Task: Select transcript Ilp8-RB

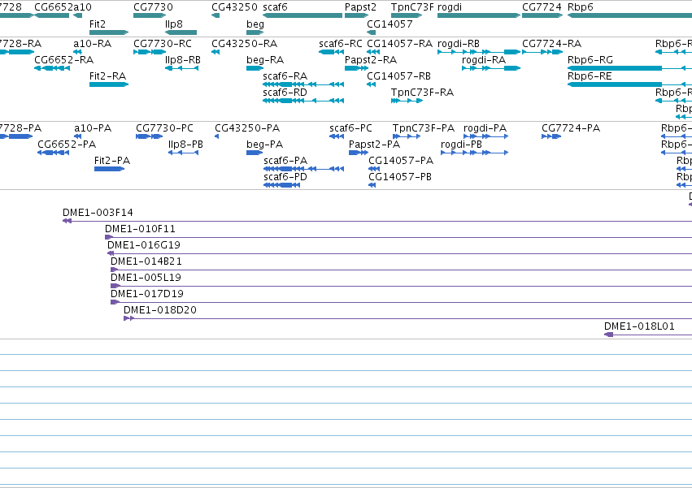Action: [181, 68]
